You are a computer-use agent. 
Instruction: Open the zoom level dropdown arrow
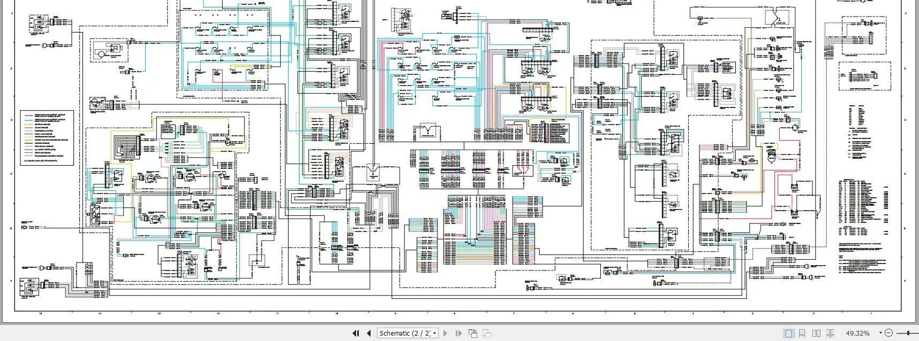[x=880, y=333]
